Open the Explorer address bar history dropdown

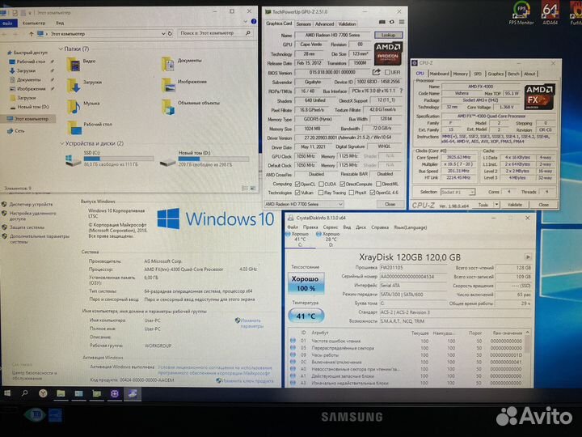point(163,33)
